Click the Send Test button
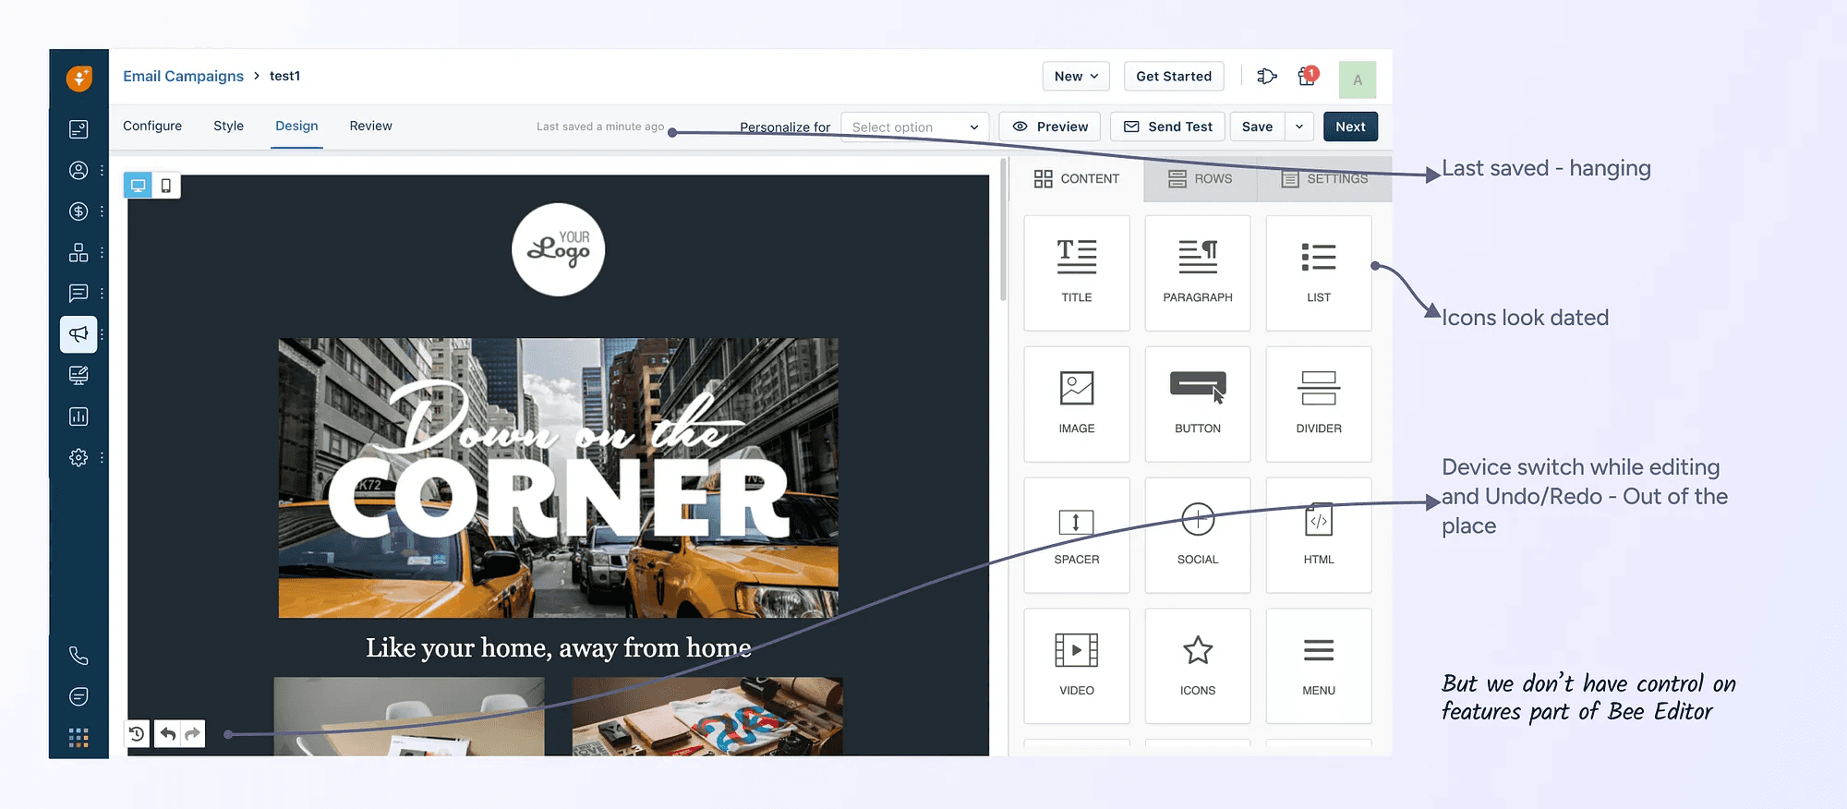Image resolution: width=1847 pixels, height=809 pixels. (1168, 127)
